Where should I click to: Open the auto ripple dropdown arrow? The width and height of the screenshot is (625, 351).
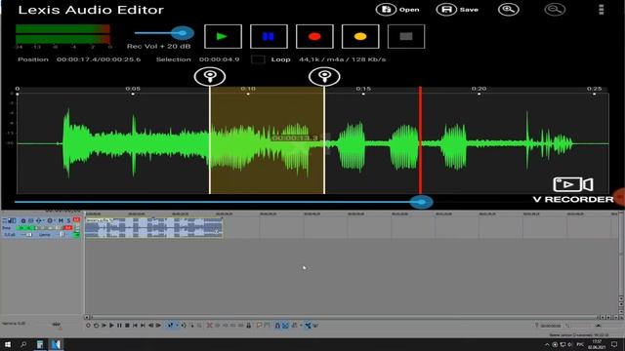click(x=301, y=326)
